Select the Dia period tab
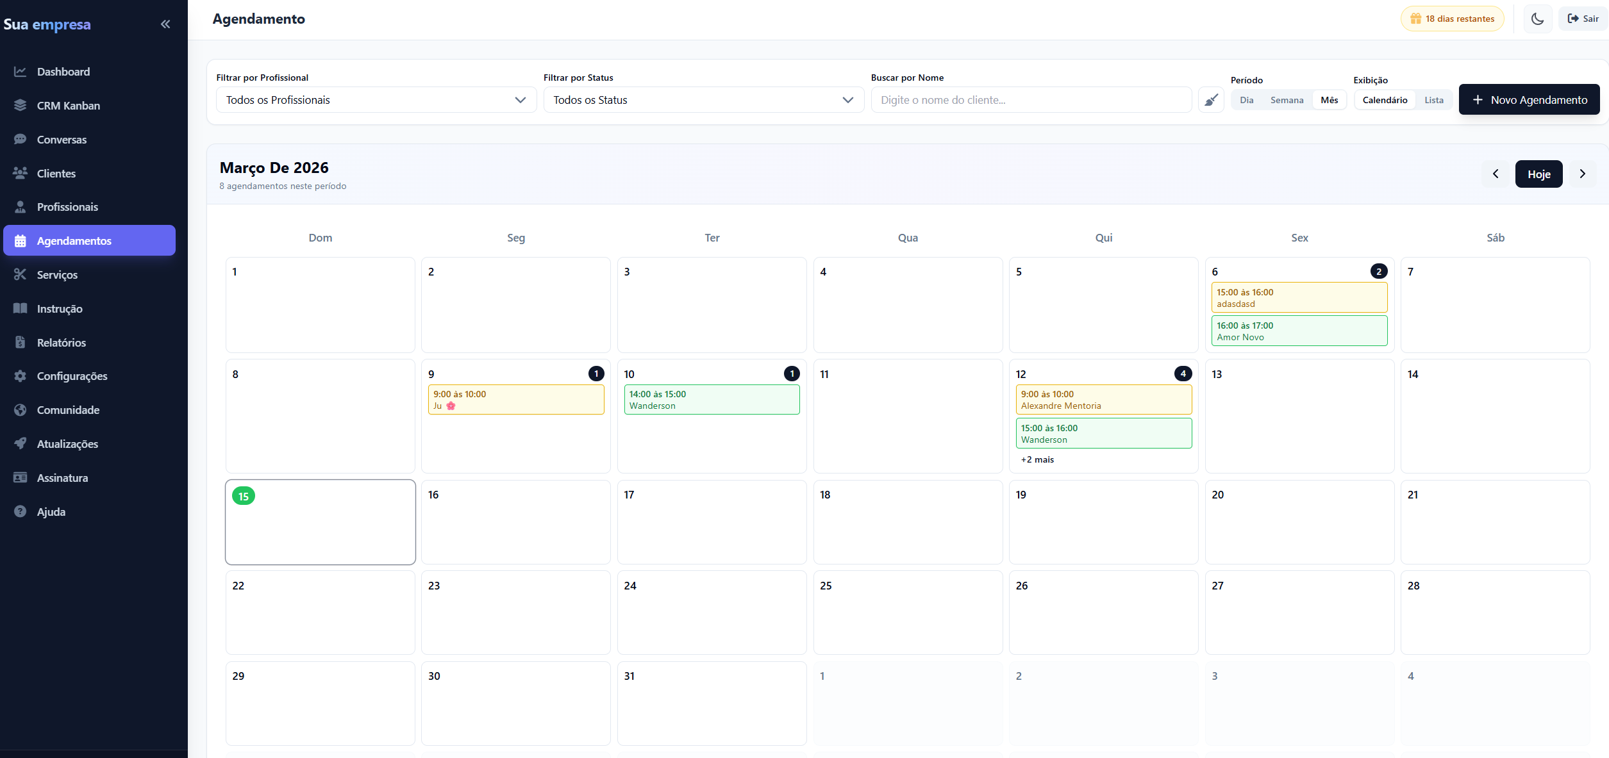This screenshot has height=758, width=1609. pyautogui.click(x=1246, y=100)
